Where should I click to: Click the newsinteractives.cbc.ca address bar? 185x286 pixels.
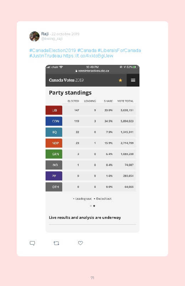[92, 71]
